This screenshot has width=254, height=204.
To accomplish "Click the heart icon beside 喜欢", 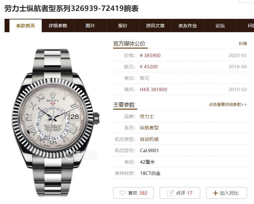I will point(122,193).
